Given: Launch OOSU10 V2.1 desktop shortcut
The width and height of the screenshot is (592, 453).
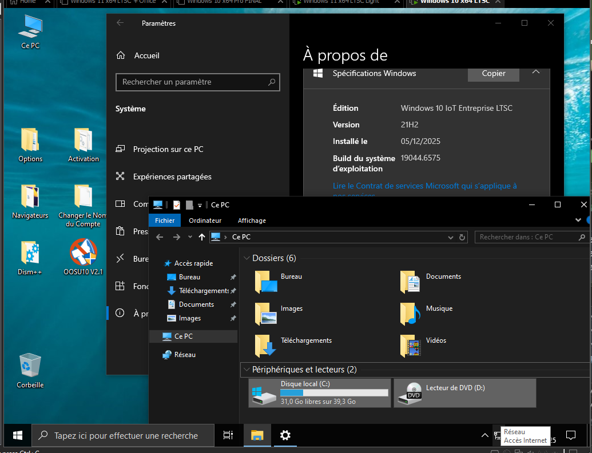Looking at the screenshot, I should tap(83, 257).
